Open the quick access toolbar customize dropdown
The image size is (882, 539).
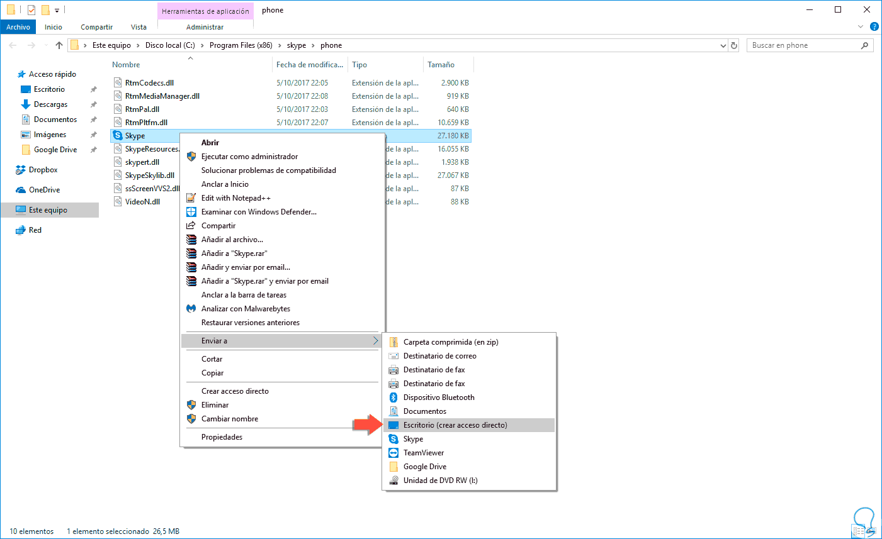[x=57, y=11]
